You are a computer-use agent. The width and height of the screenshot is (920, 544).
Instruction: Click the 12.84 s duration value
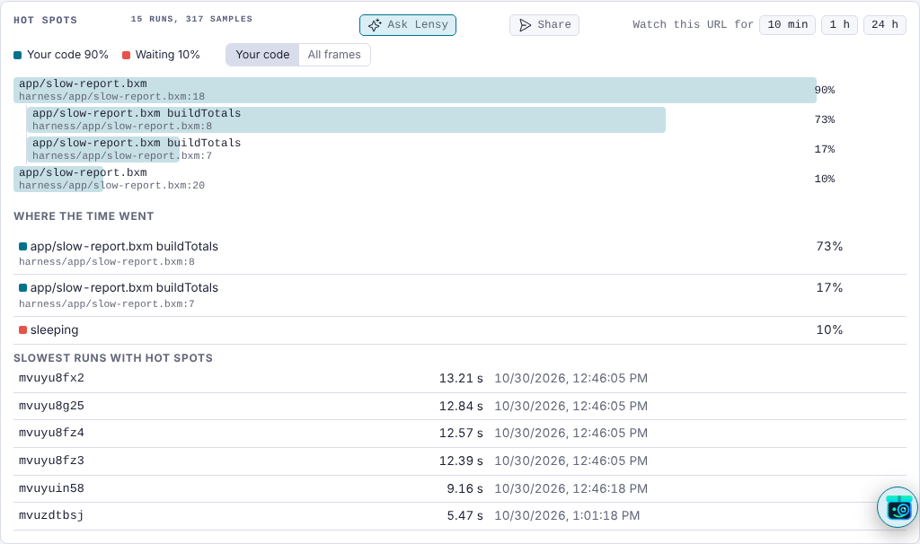point(461,407)
